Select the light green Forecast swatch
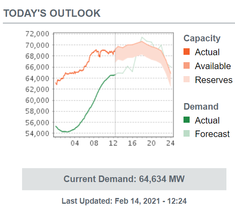 click(x=186, y=133)
